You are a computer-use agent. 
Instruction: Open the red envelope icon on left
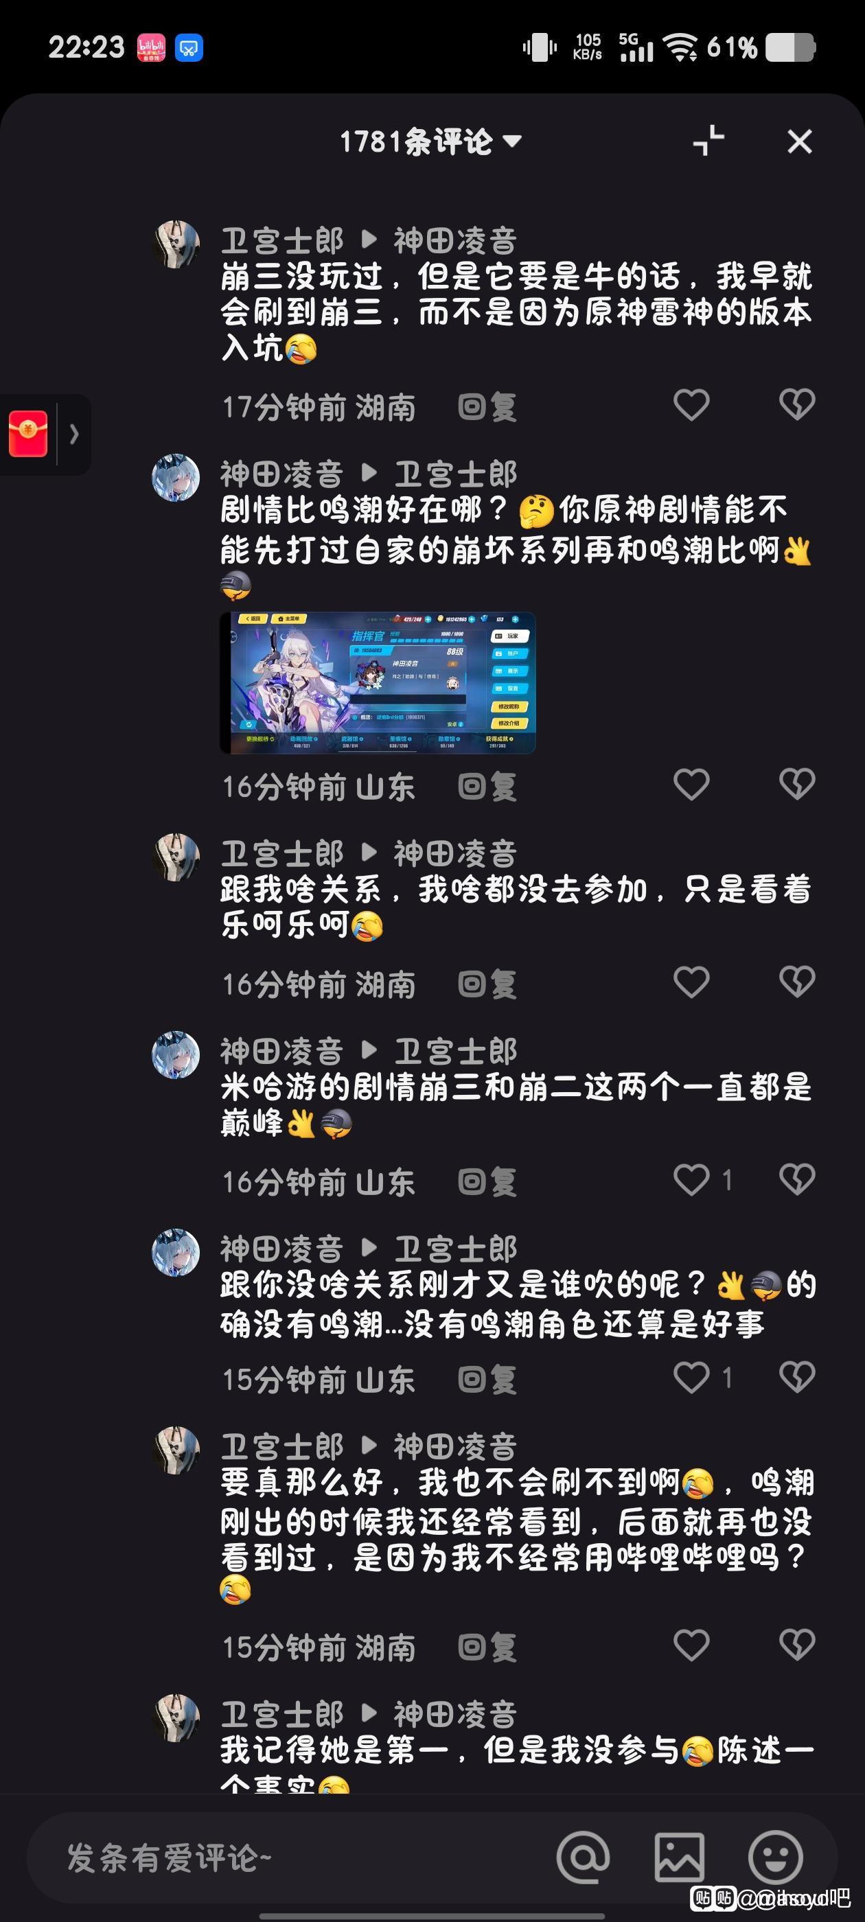(28, 434)
